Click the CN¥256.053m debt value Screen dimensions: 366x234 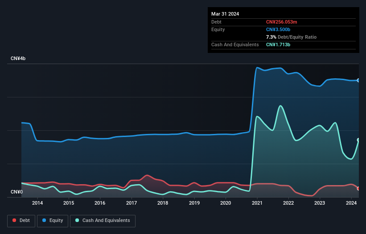tap(281, 22)
